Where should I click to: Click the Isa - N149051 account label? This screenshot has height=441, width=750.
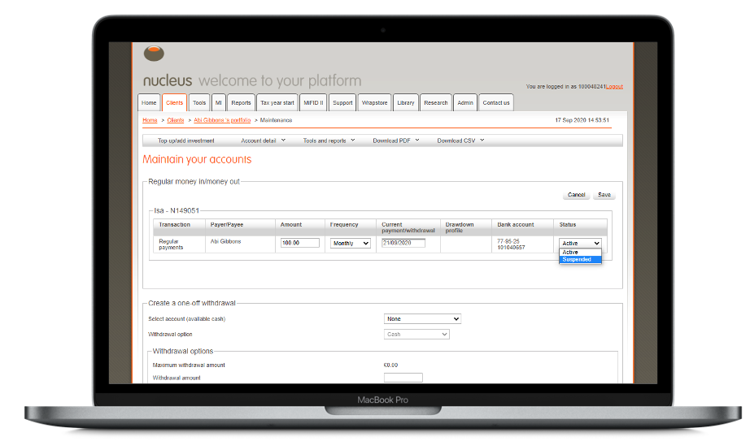(177, 210)
